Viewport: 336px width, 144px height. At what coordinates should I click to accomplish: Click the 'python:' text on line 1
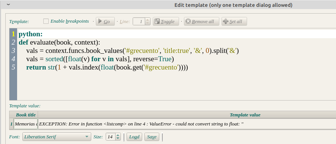[x=31, y=34]
